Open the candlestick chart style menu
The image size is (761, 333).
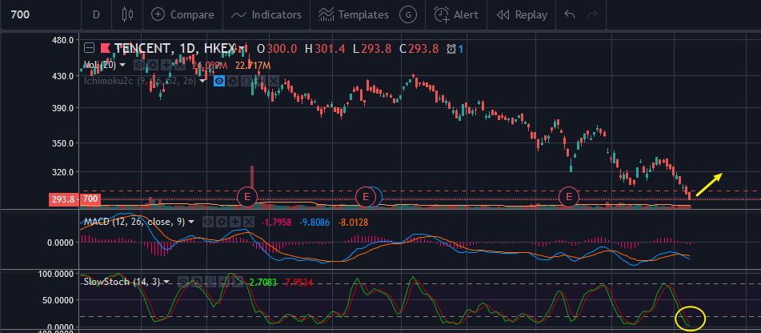pyautogui.click(x=127, y=14)
